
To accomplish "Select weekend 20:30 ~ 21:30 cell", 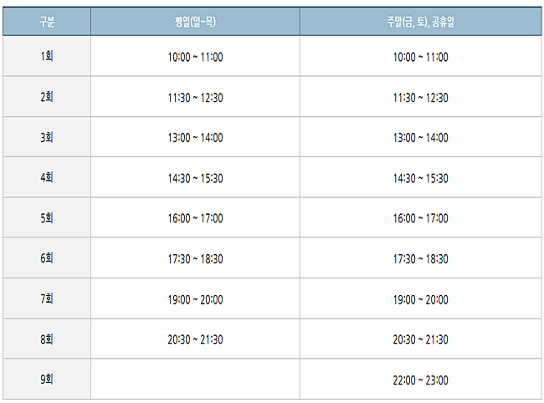I will 420,339.
